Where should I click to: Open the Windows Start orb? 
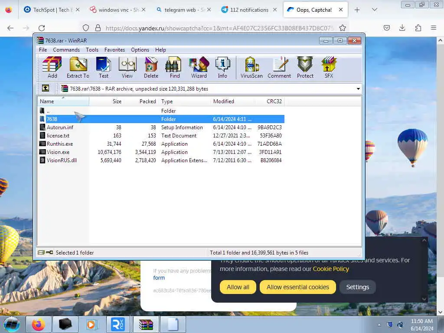(12, 324)
